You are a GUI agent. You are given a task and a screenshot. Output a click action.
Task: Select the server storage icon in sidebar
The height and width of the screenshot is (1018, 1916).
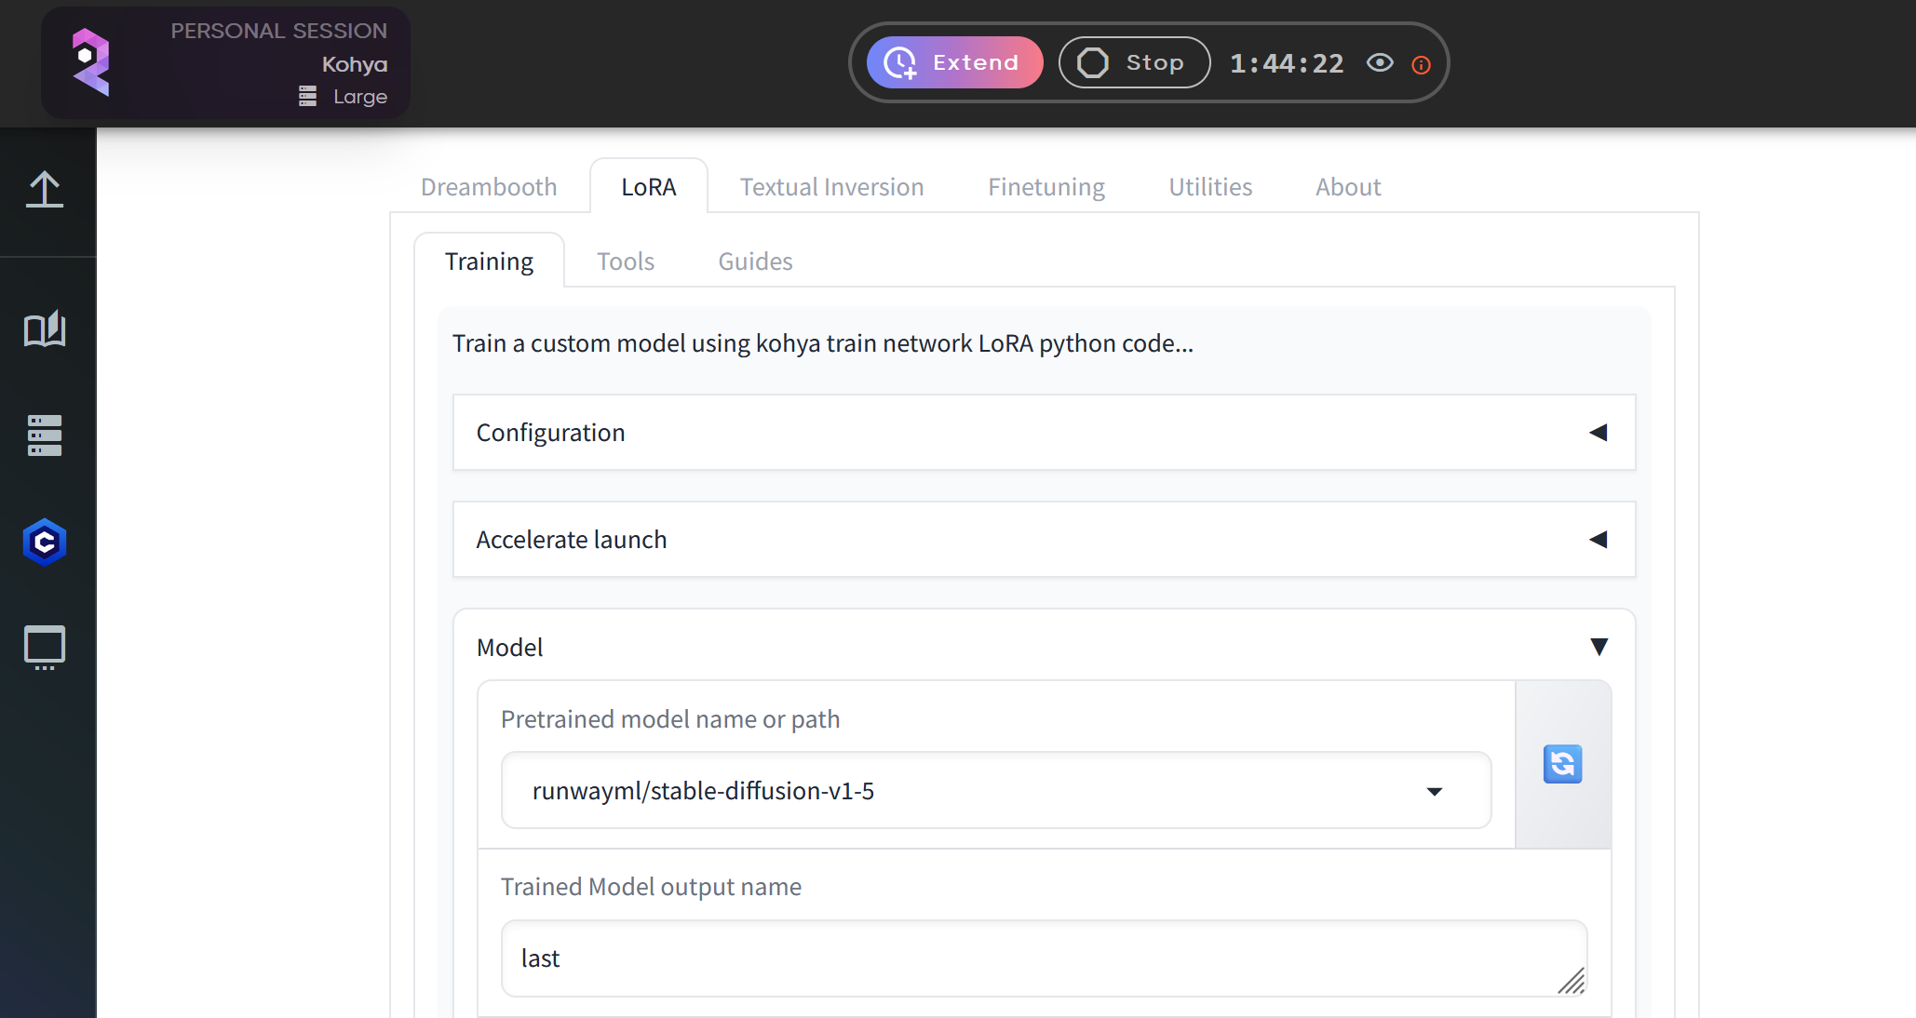[44, 435]
